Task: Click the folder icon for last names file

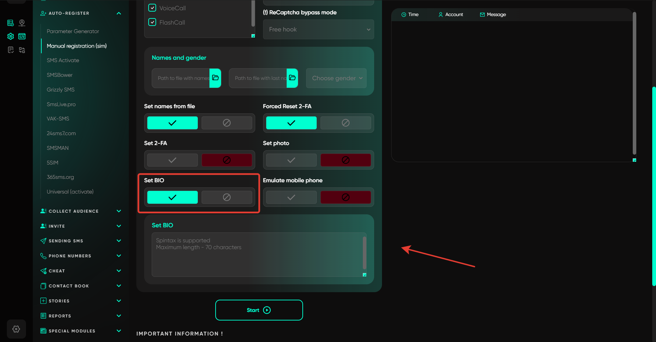Action: point(292,78)
